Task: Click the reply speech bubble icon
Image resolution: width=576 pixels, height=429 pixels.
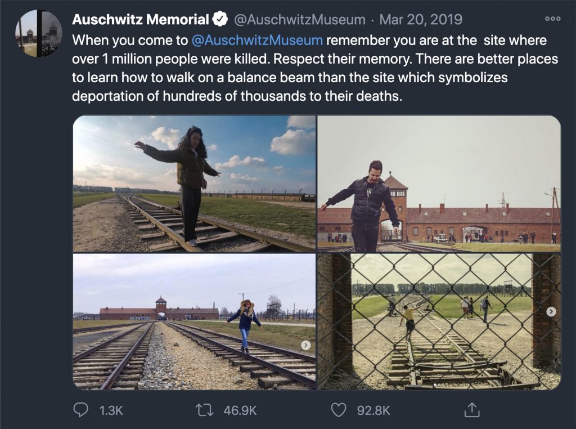Action: pyautogui.click(x=80, y=409)
